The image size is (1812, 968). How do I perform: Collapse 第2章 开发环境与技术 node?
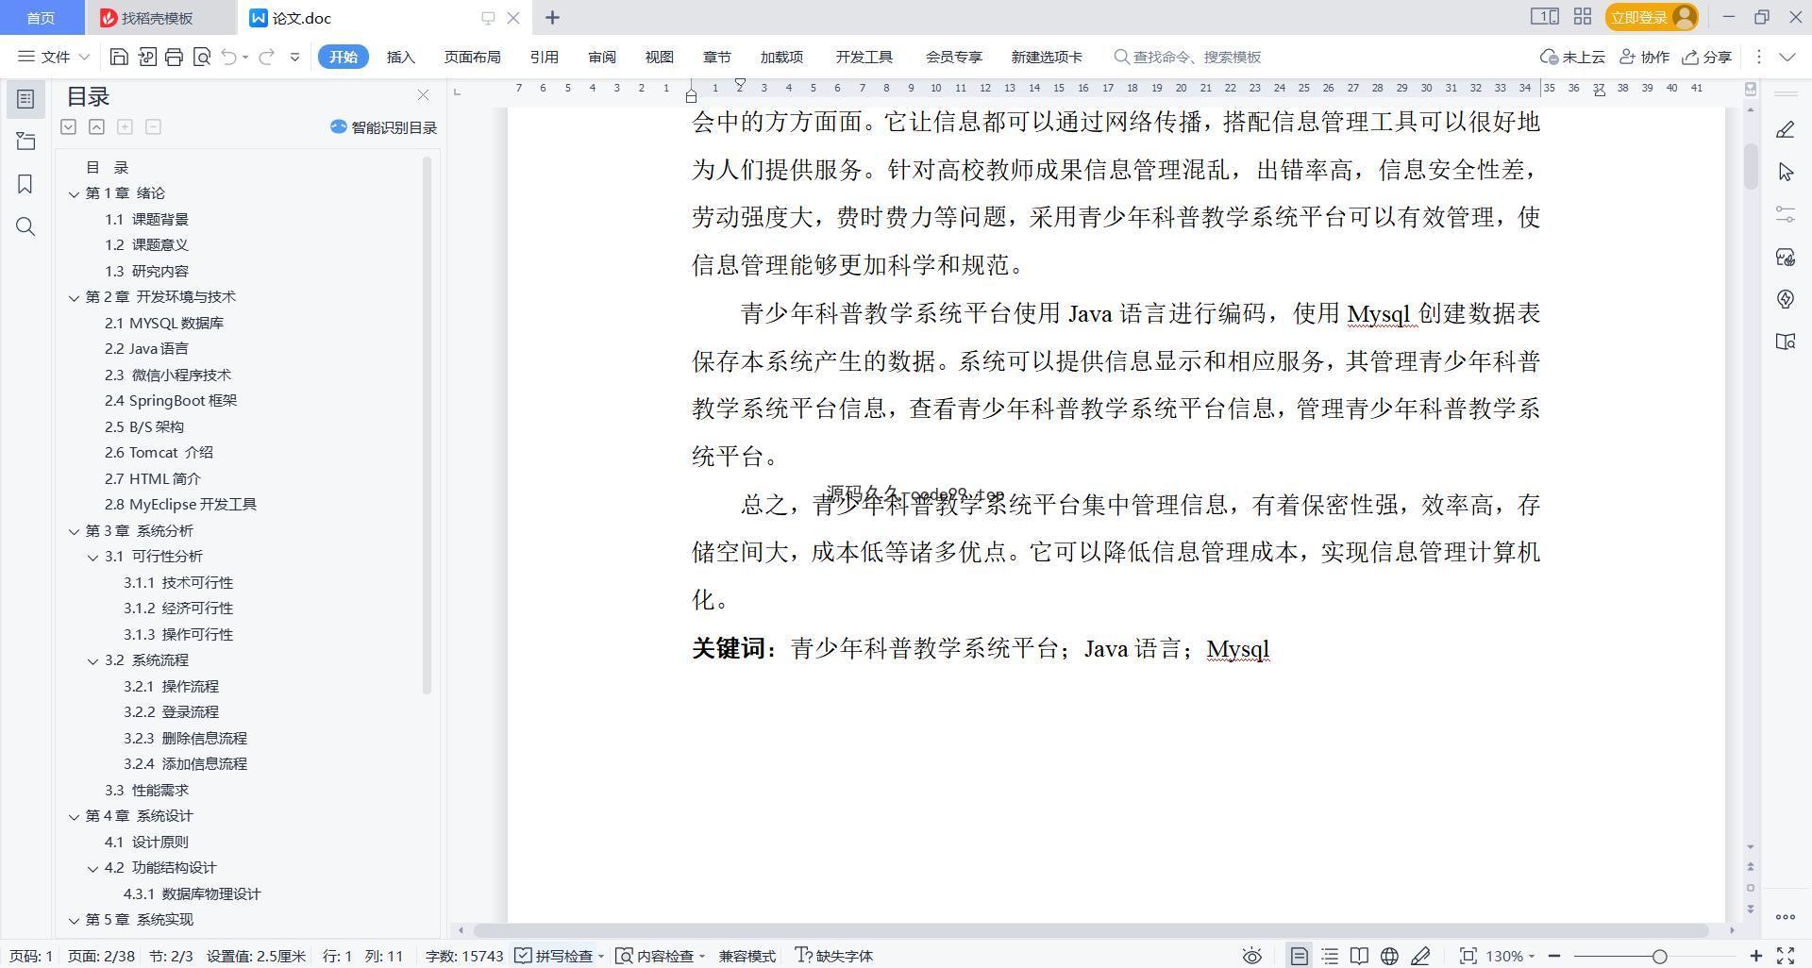click(74, 297)
